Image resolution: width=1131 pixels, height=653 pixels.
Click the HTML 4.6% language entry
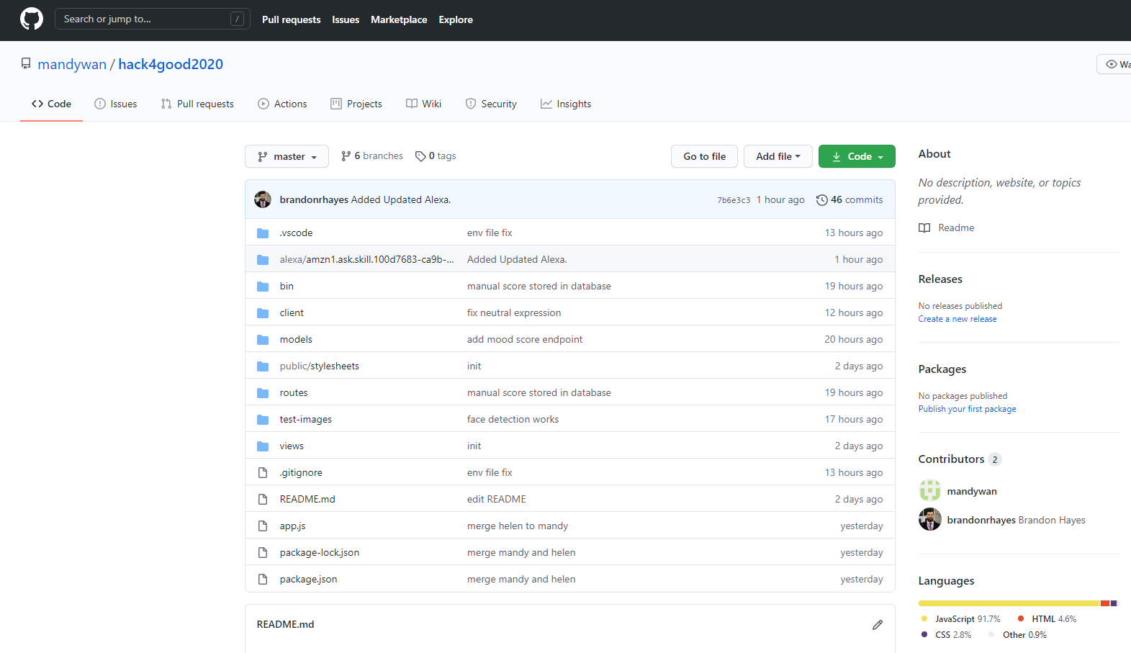pyautogui.click(x=1047, y=619)
